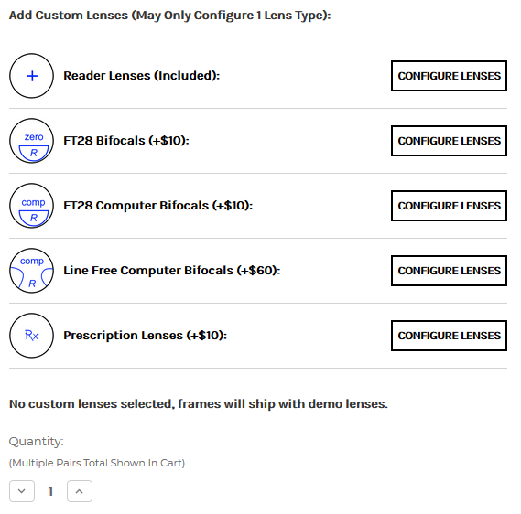
Task: Click the FT28 Computer Bifocals comp icon
Action: click(31, 206)
